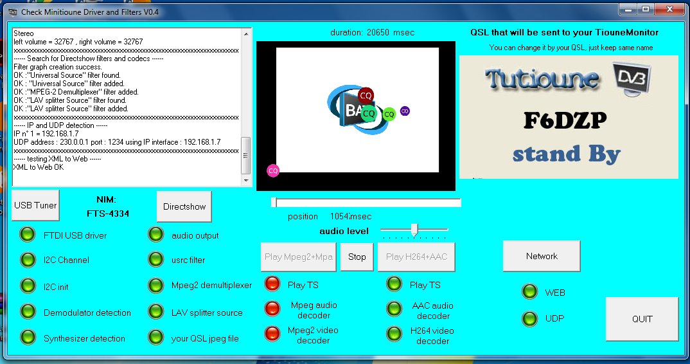This screenshot has width=690, height=364.
Task: Click the Synthesizer detection green LED
Action: 28,338
